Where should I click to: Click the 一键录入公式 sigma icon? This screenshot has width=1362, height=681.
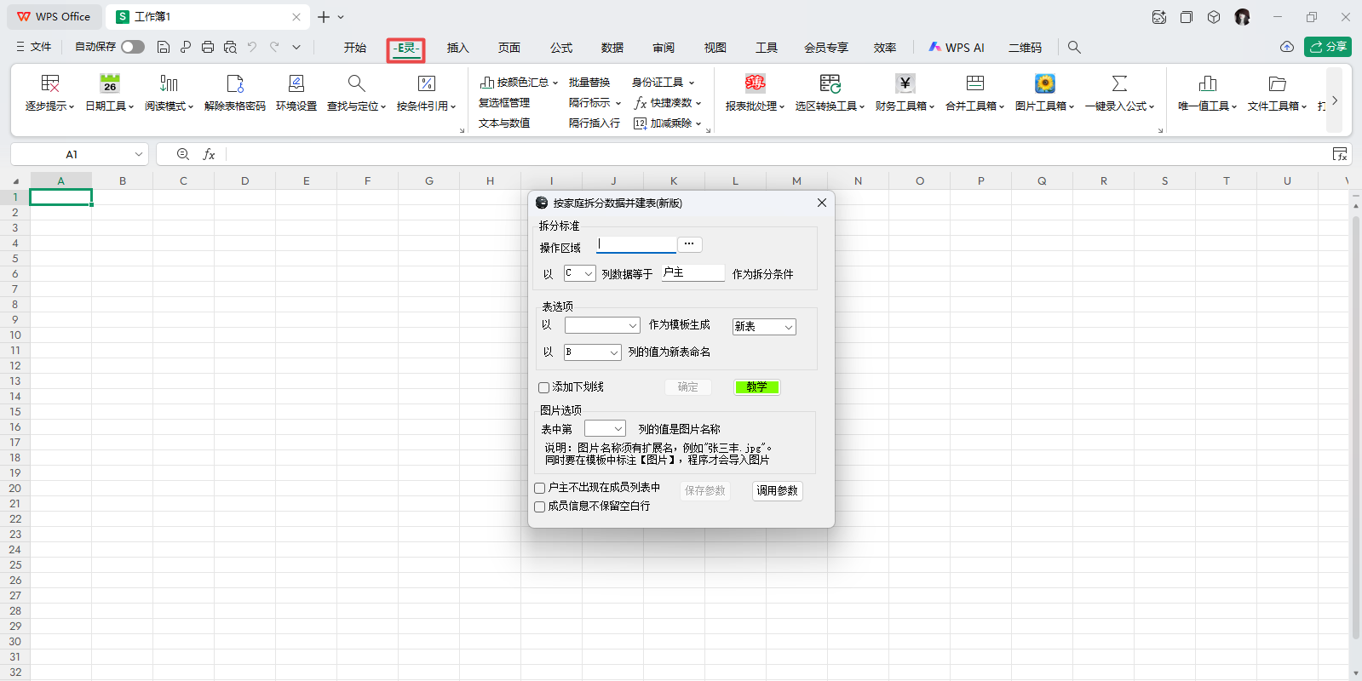pyautogui.click(x=1119, y=83)
